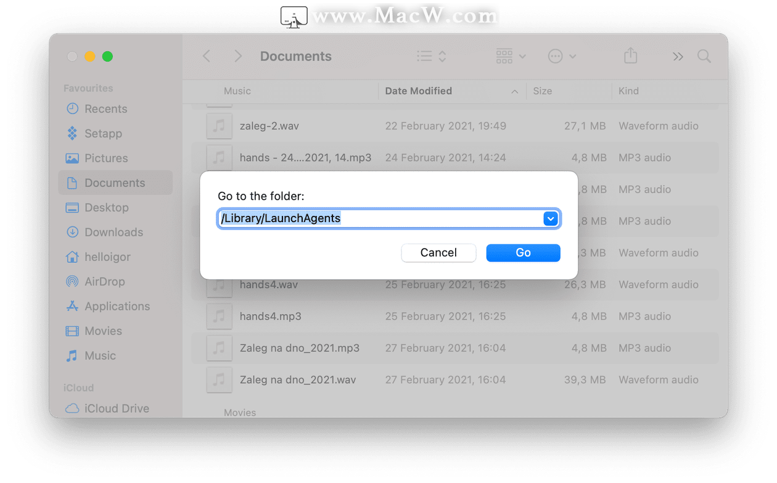Select the Zaleg na dno_2021.wav file
The width and height of the screenshot is (777, 483).
coord(454,380)
